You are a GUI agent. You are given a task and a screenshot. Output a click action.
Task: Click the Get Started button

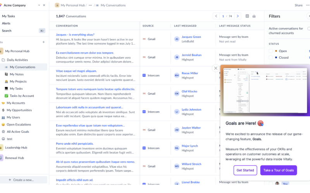pyautogui.click(x=245, y=170)
